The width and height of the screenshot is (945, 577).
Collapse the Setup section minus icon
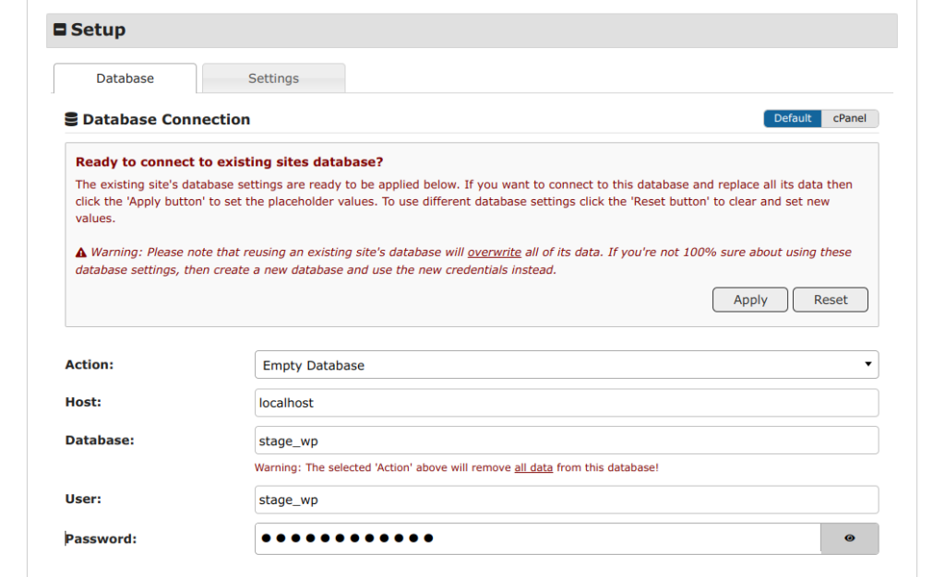click(x=60, y=30)
